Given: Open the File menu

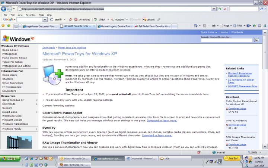Looking at the screenshot, I should (x=6, y=15).
